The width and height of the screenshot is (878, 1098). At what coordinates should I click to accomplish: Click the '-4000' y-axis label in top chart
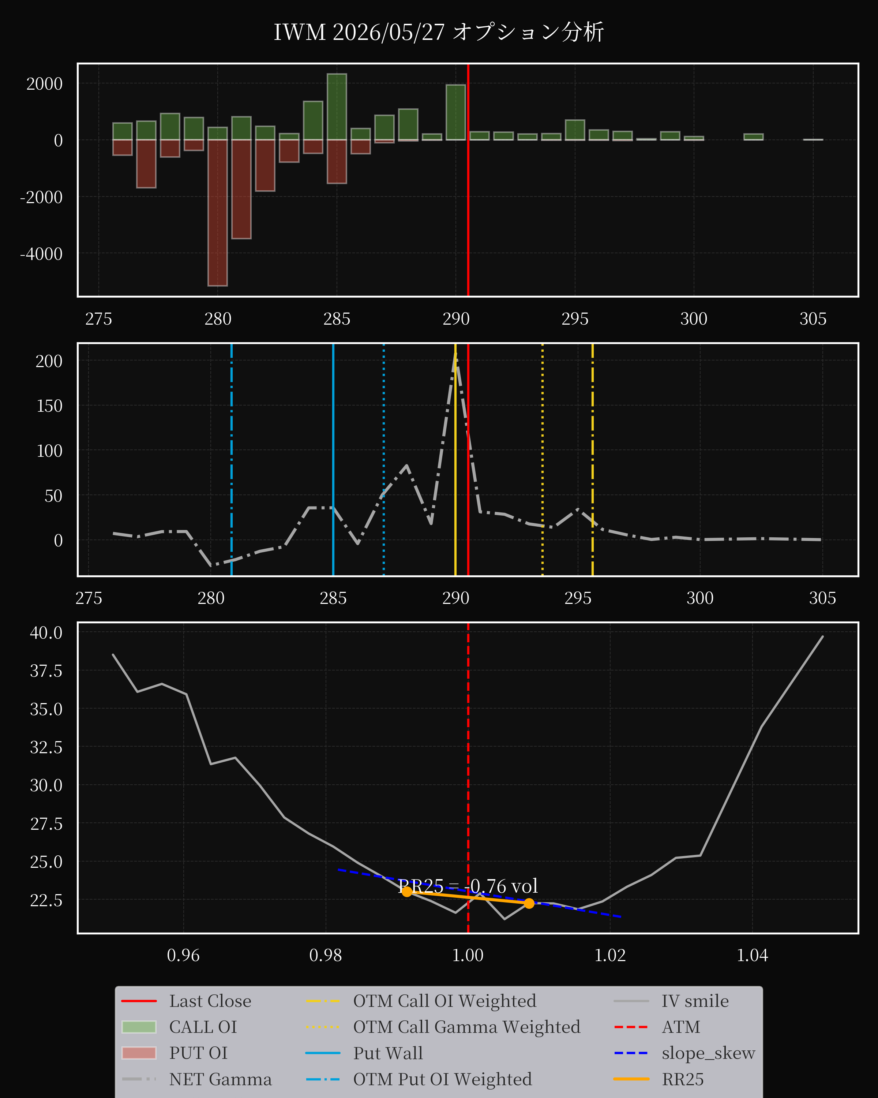tap(41, 254)
